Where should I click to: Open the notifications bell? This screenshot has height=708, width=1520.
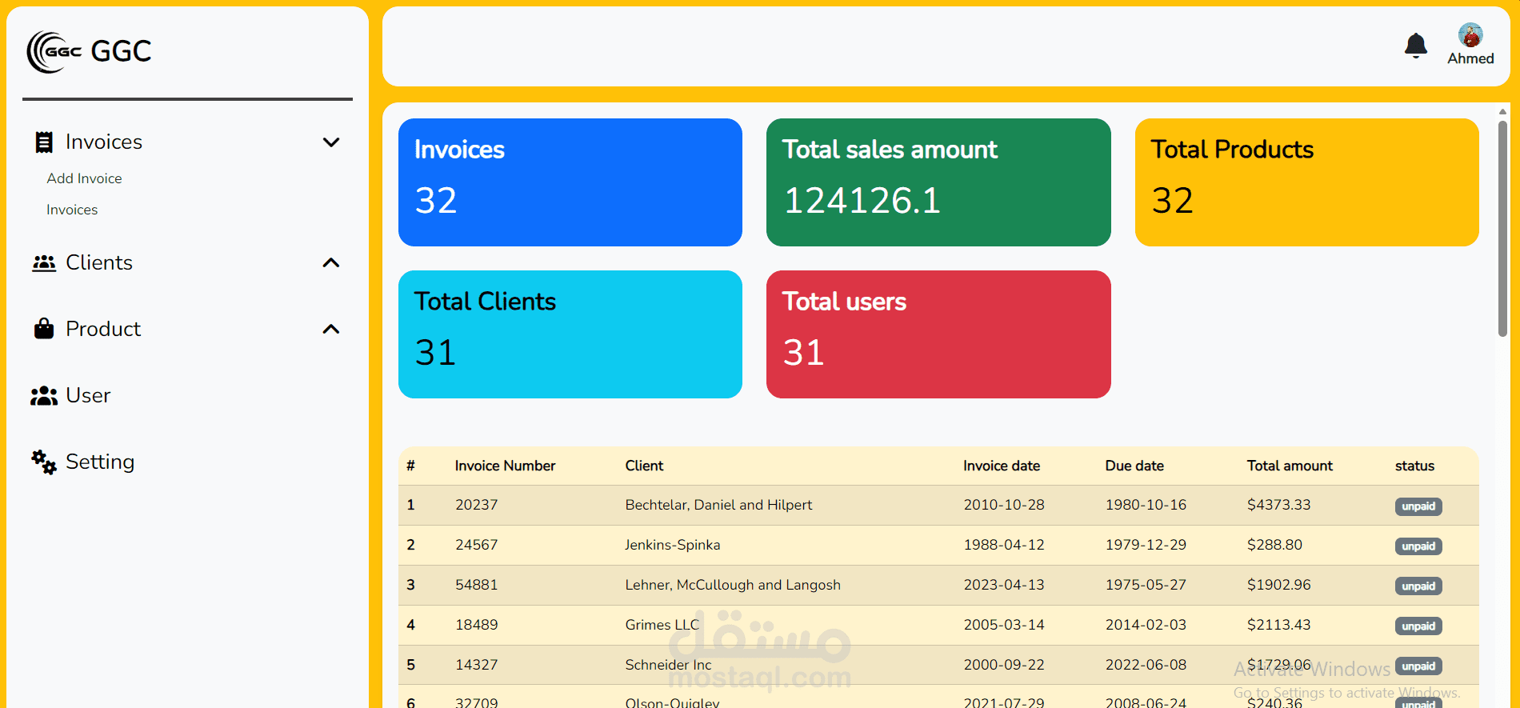[1416, 46]
